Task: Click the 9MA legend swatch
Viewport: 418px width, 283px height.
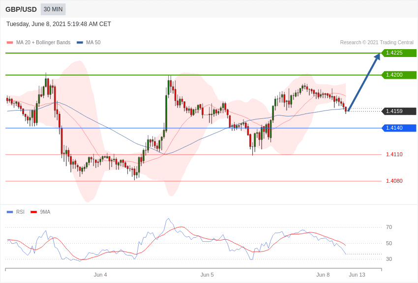Action: tap(34, 212)
